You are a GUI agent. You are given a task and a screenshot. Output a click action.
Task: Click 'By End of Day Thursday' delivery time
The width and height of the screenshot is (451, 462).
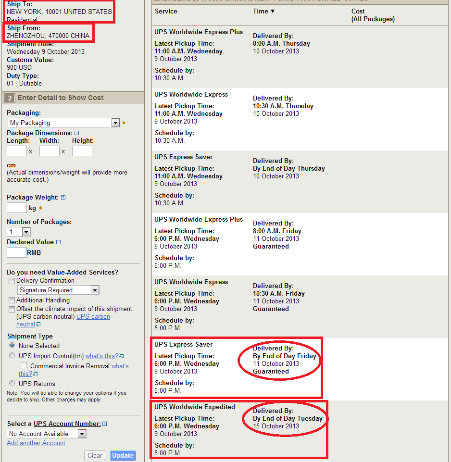click(x=289, y=169)
